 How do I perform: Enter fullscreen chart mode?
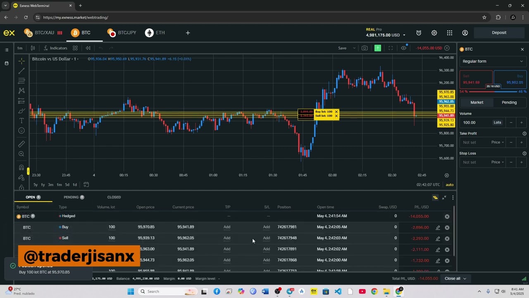391,48
